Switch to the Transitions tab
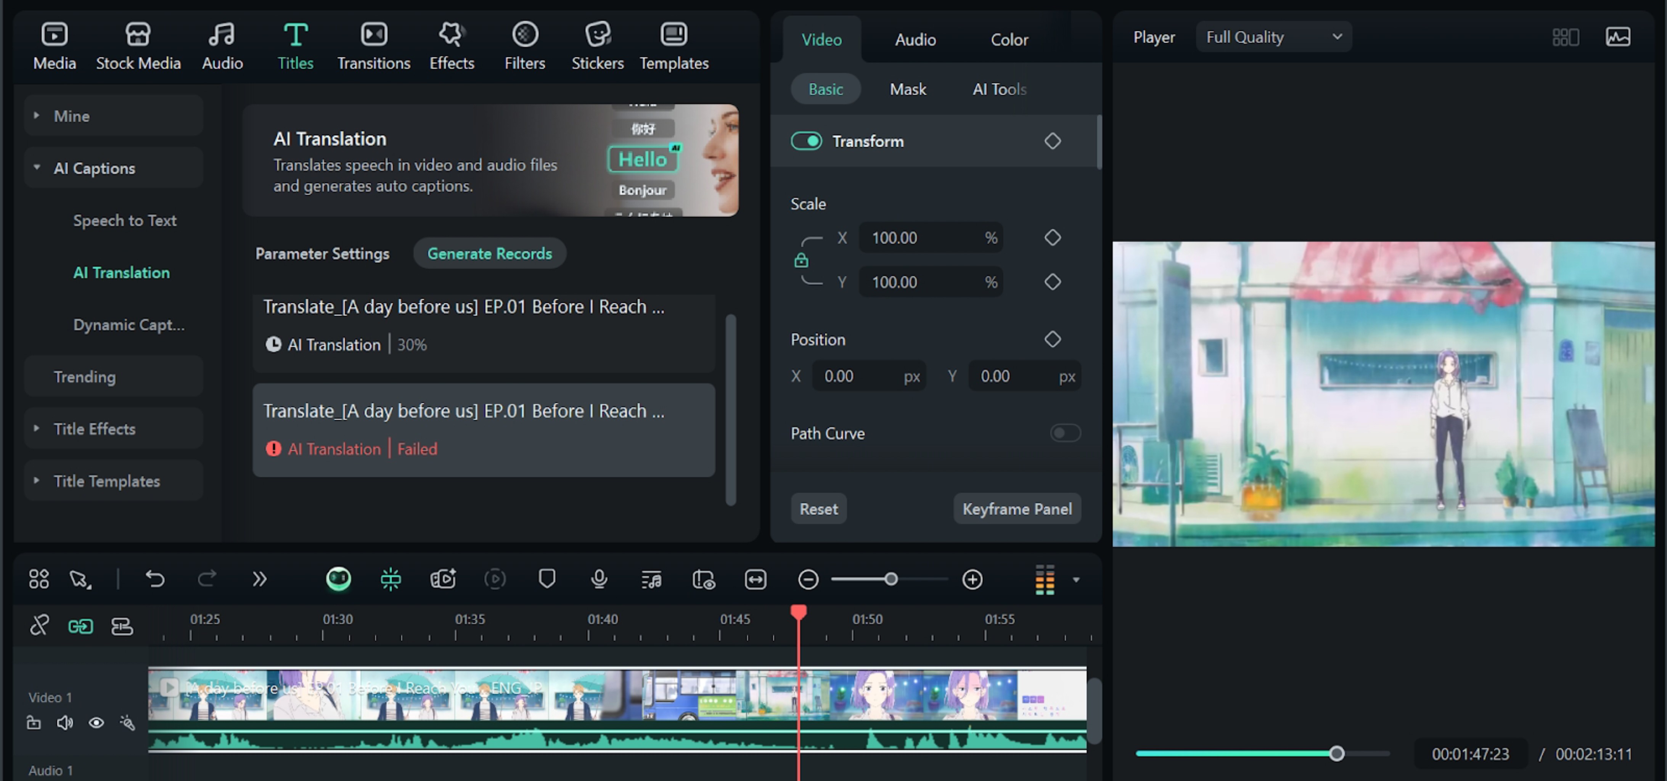 click(x=373, y=45)
